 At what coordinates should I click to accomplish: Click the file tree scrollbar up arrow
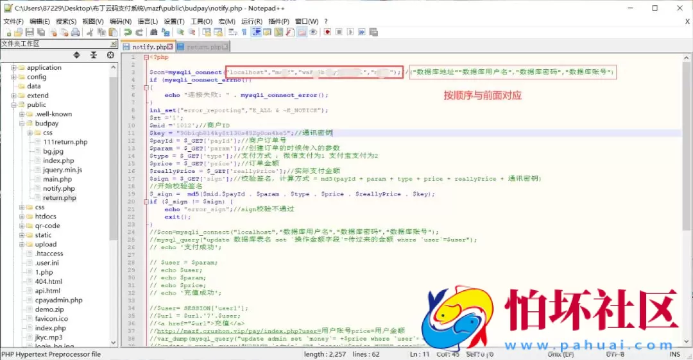coord(113,67)
